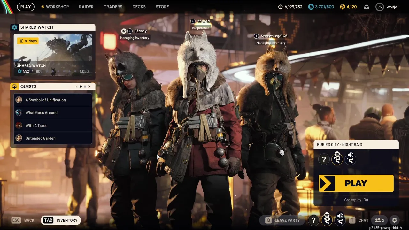Click the hourglass 8 days badge
409x230 pixels.
[28, 41]
